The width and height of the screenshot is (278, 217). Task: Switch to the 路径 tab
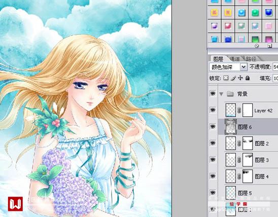(x=251, y=59)
